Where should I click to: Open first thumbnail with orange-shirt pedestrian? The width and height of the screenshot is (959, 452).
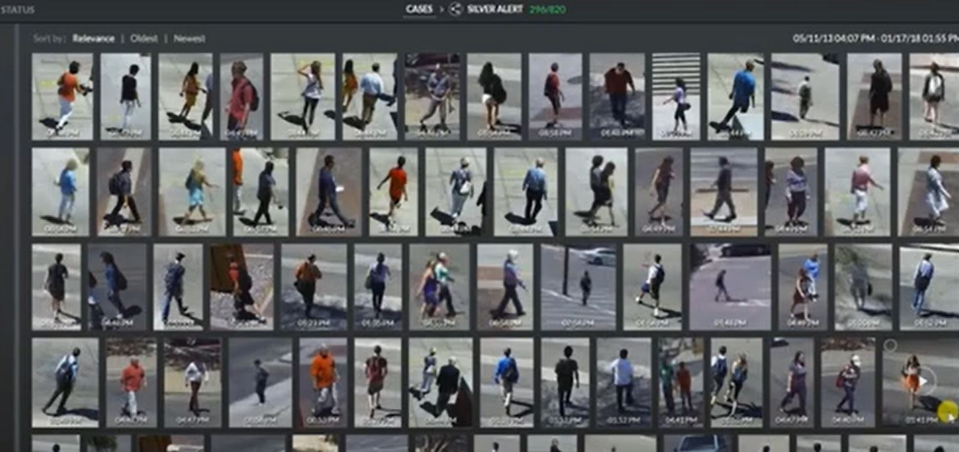(62, 96)
